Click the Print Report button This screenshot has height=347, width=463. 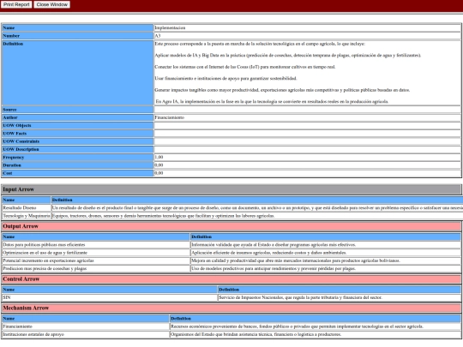pyautogui.click(x=16, y=4)
